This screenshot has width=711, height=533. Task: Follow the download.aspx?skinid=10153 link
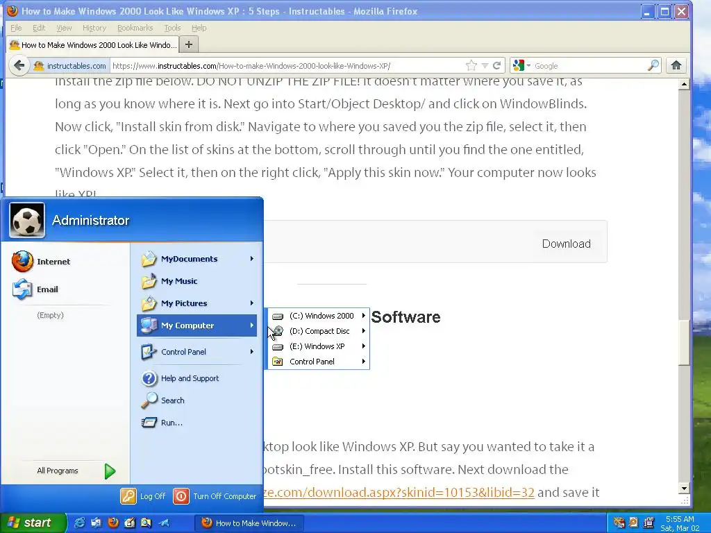click(x=399, y=493)
